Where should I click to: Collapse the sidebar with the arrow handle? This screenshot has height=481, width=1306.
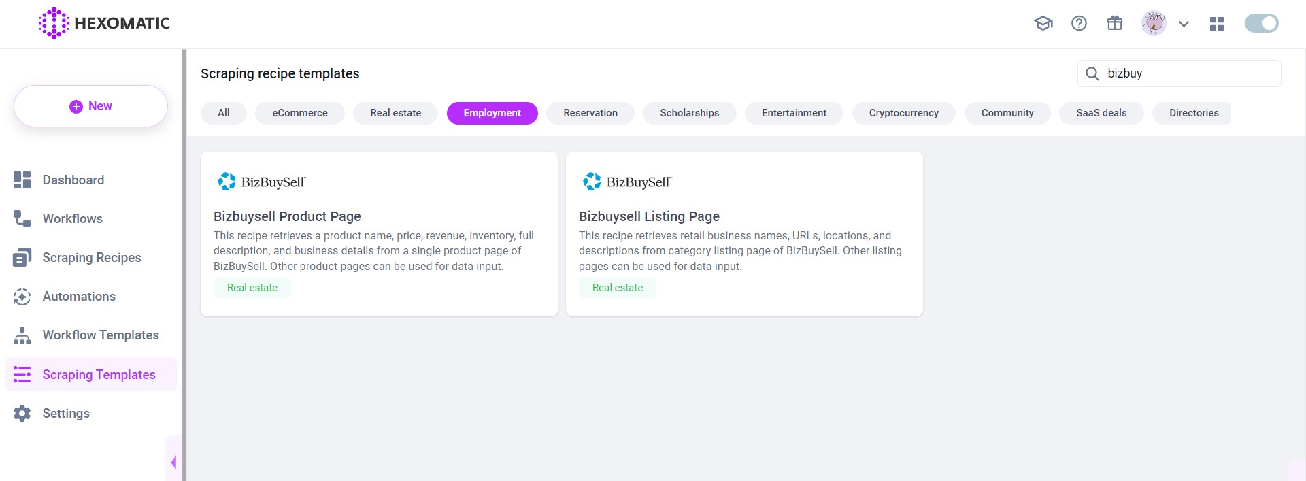pyautogui.click(x=173, y=463)
